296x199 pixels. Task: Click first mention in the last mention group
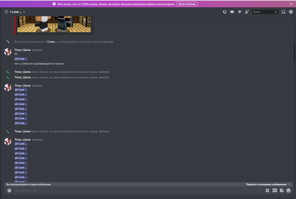click(21, 144)
